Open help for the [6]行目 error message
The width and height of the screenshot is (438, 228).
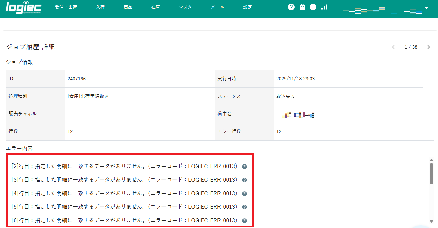[x=244, y=220]
